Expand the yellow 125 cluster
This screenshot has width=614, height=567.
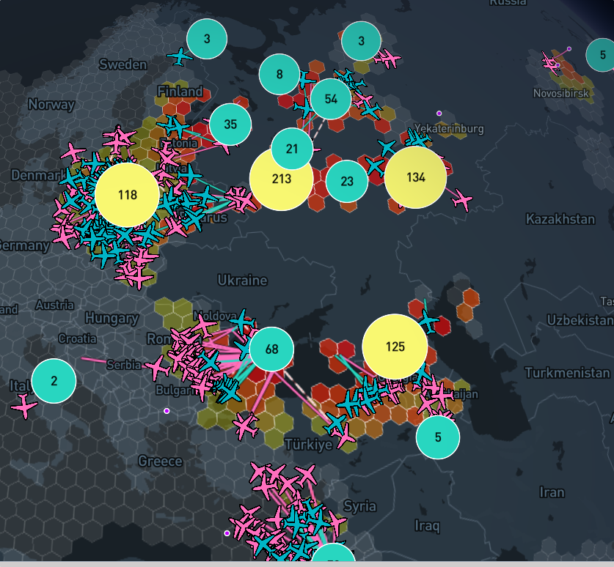point(395,346)
